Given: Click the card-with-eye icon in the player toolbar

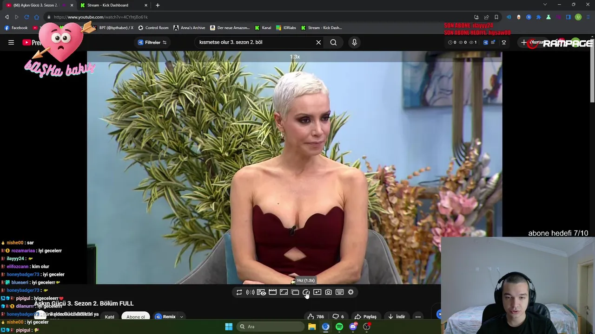Looking at the screenshot, I should [x=261, y=292].
